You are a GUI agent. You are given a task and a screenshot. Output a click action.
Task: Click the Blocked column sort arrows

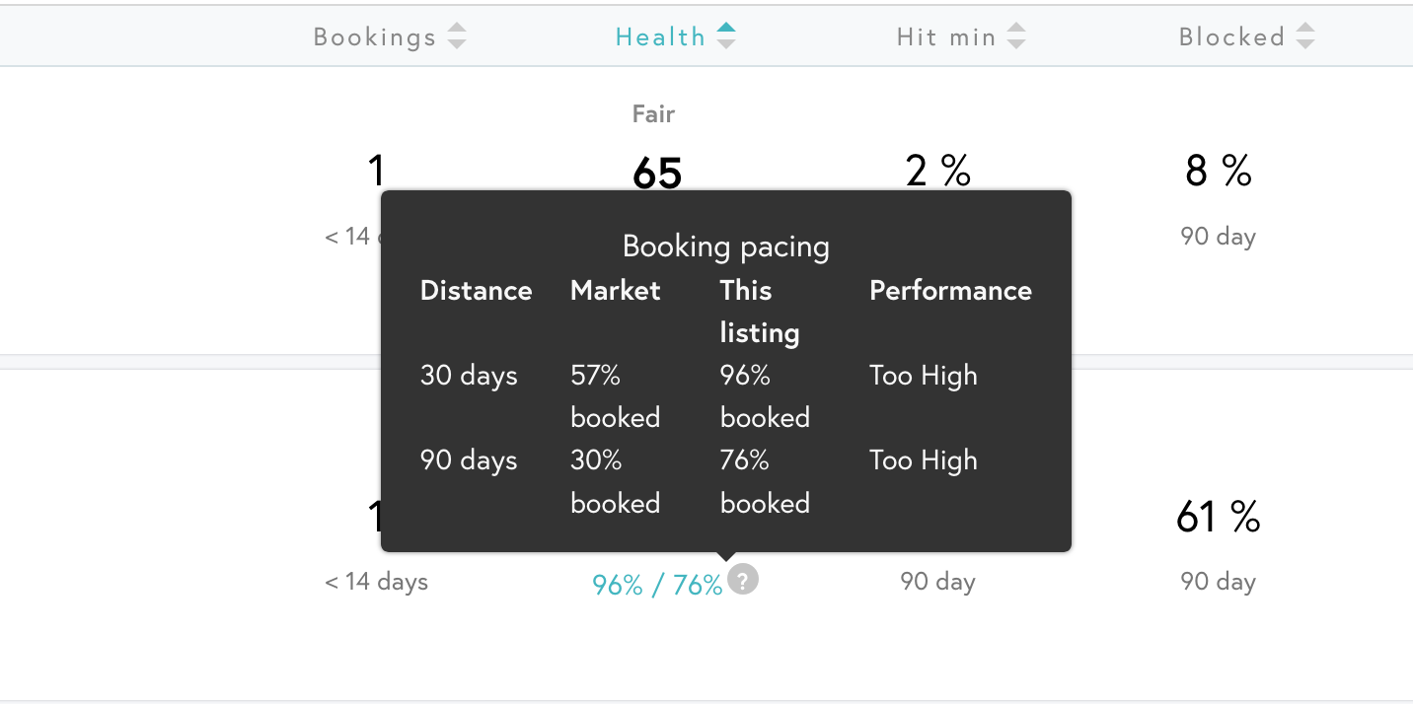click(x=1305, y=37)
